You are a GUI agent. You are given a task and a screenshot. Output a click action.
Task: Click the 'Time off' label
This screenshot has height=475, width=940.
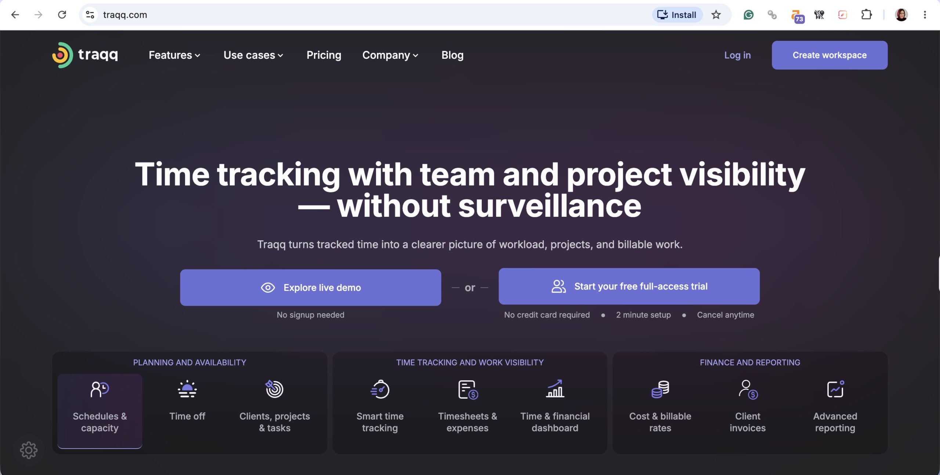[187, 416]
